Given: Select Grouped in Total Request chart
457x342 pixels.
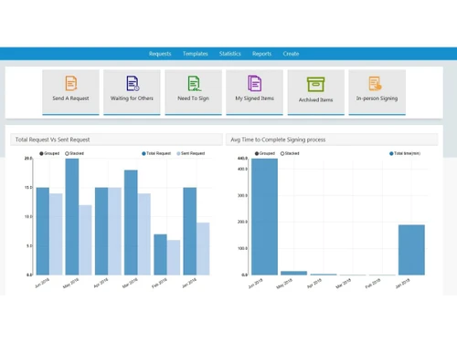Looking at the screenshot, I should (x=49, y=153).
